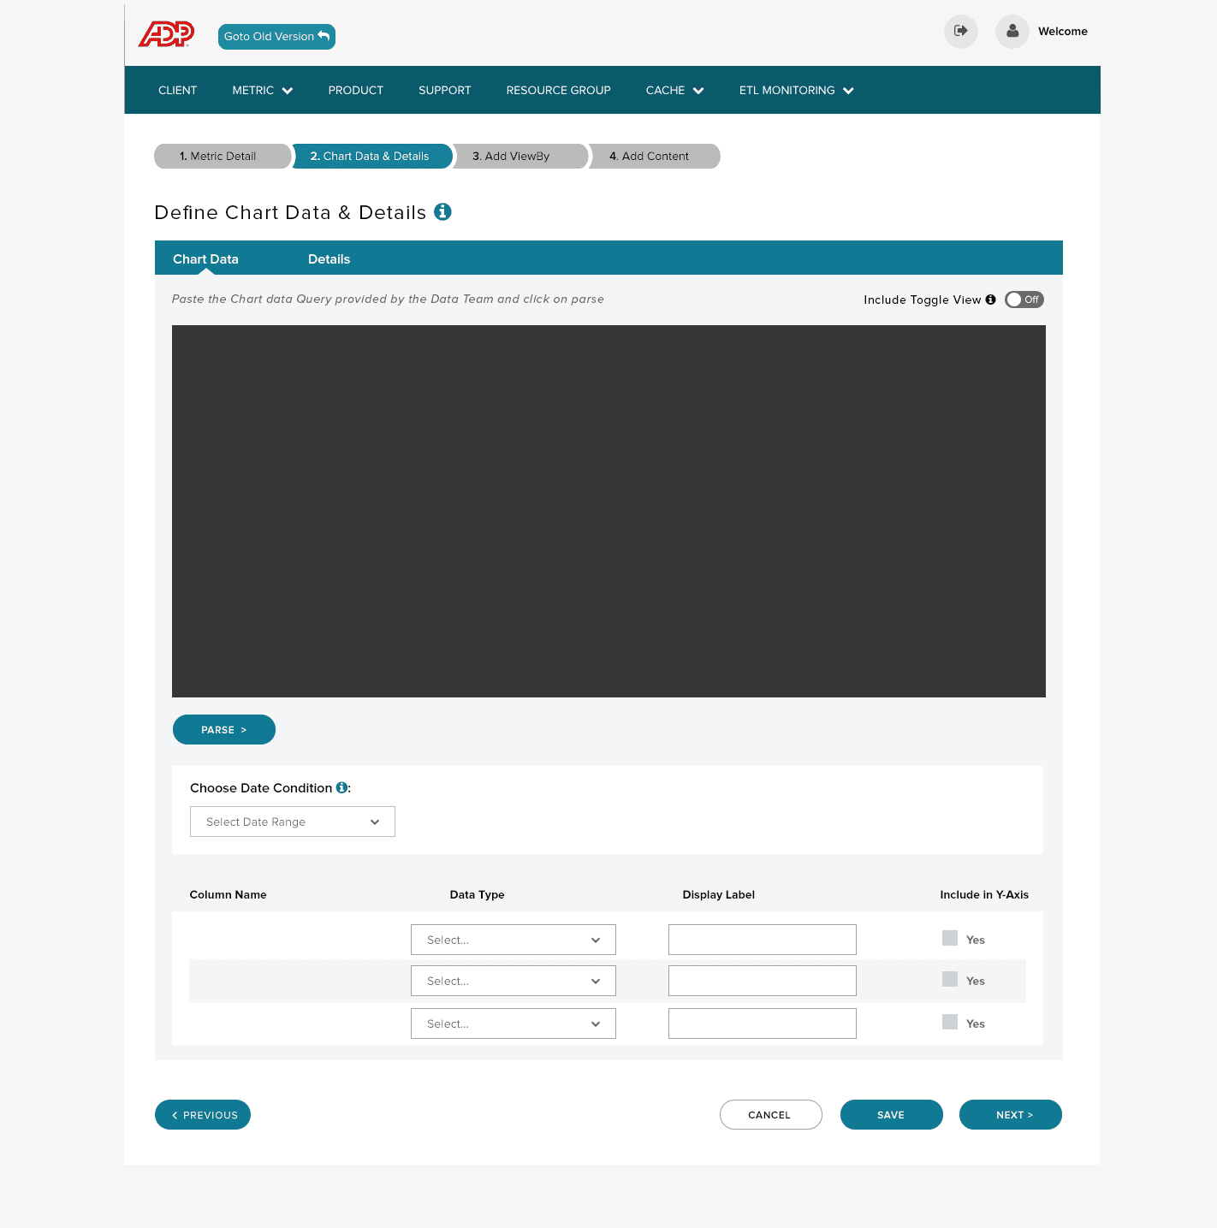Click the chart data query text area
The height and width of the screenshot is (1228, 1217).
point(608,511)
